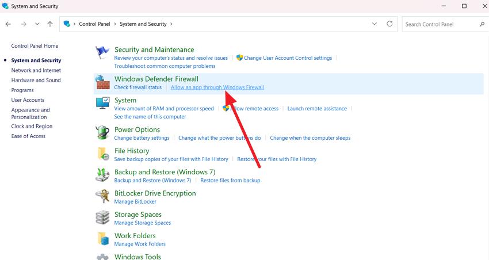Click Change when the computer sleeps
This screenshot has height=260, width=489.
pos(310,138)
